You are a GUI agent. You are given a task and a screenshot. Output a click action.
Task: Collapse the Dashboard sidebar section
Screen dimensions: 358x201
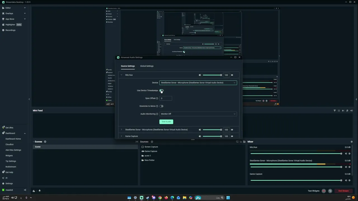click(x=25, y=133)
